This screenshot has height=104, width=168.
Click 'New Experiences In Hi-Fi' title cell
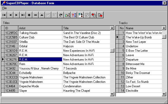click(x=86, y=51)
